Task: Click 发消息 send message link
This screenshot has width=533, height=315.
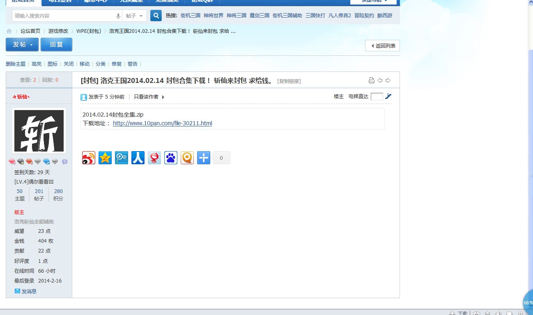Action: (29, 291)
